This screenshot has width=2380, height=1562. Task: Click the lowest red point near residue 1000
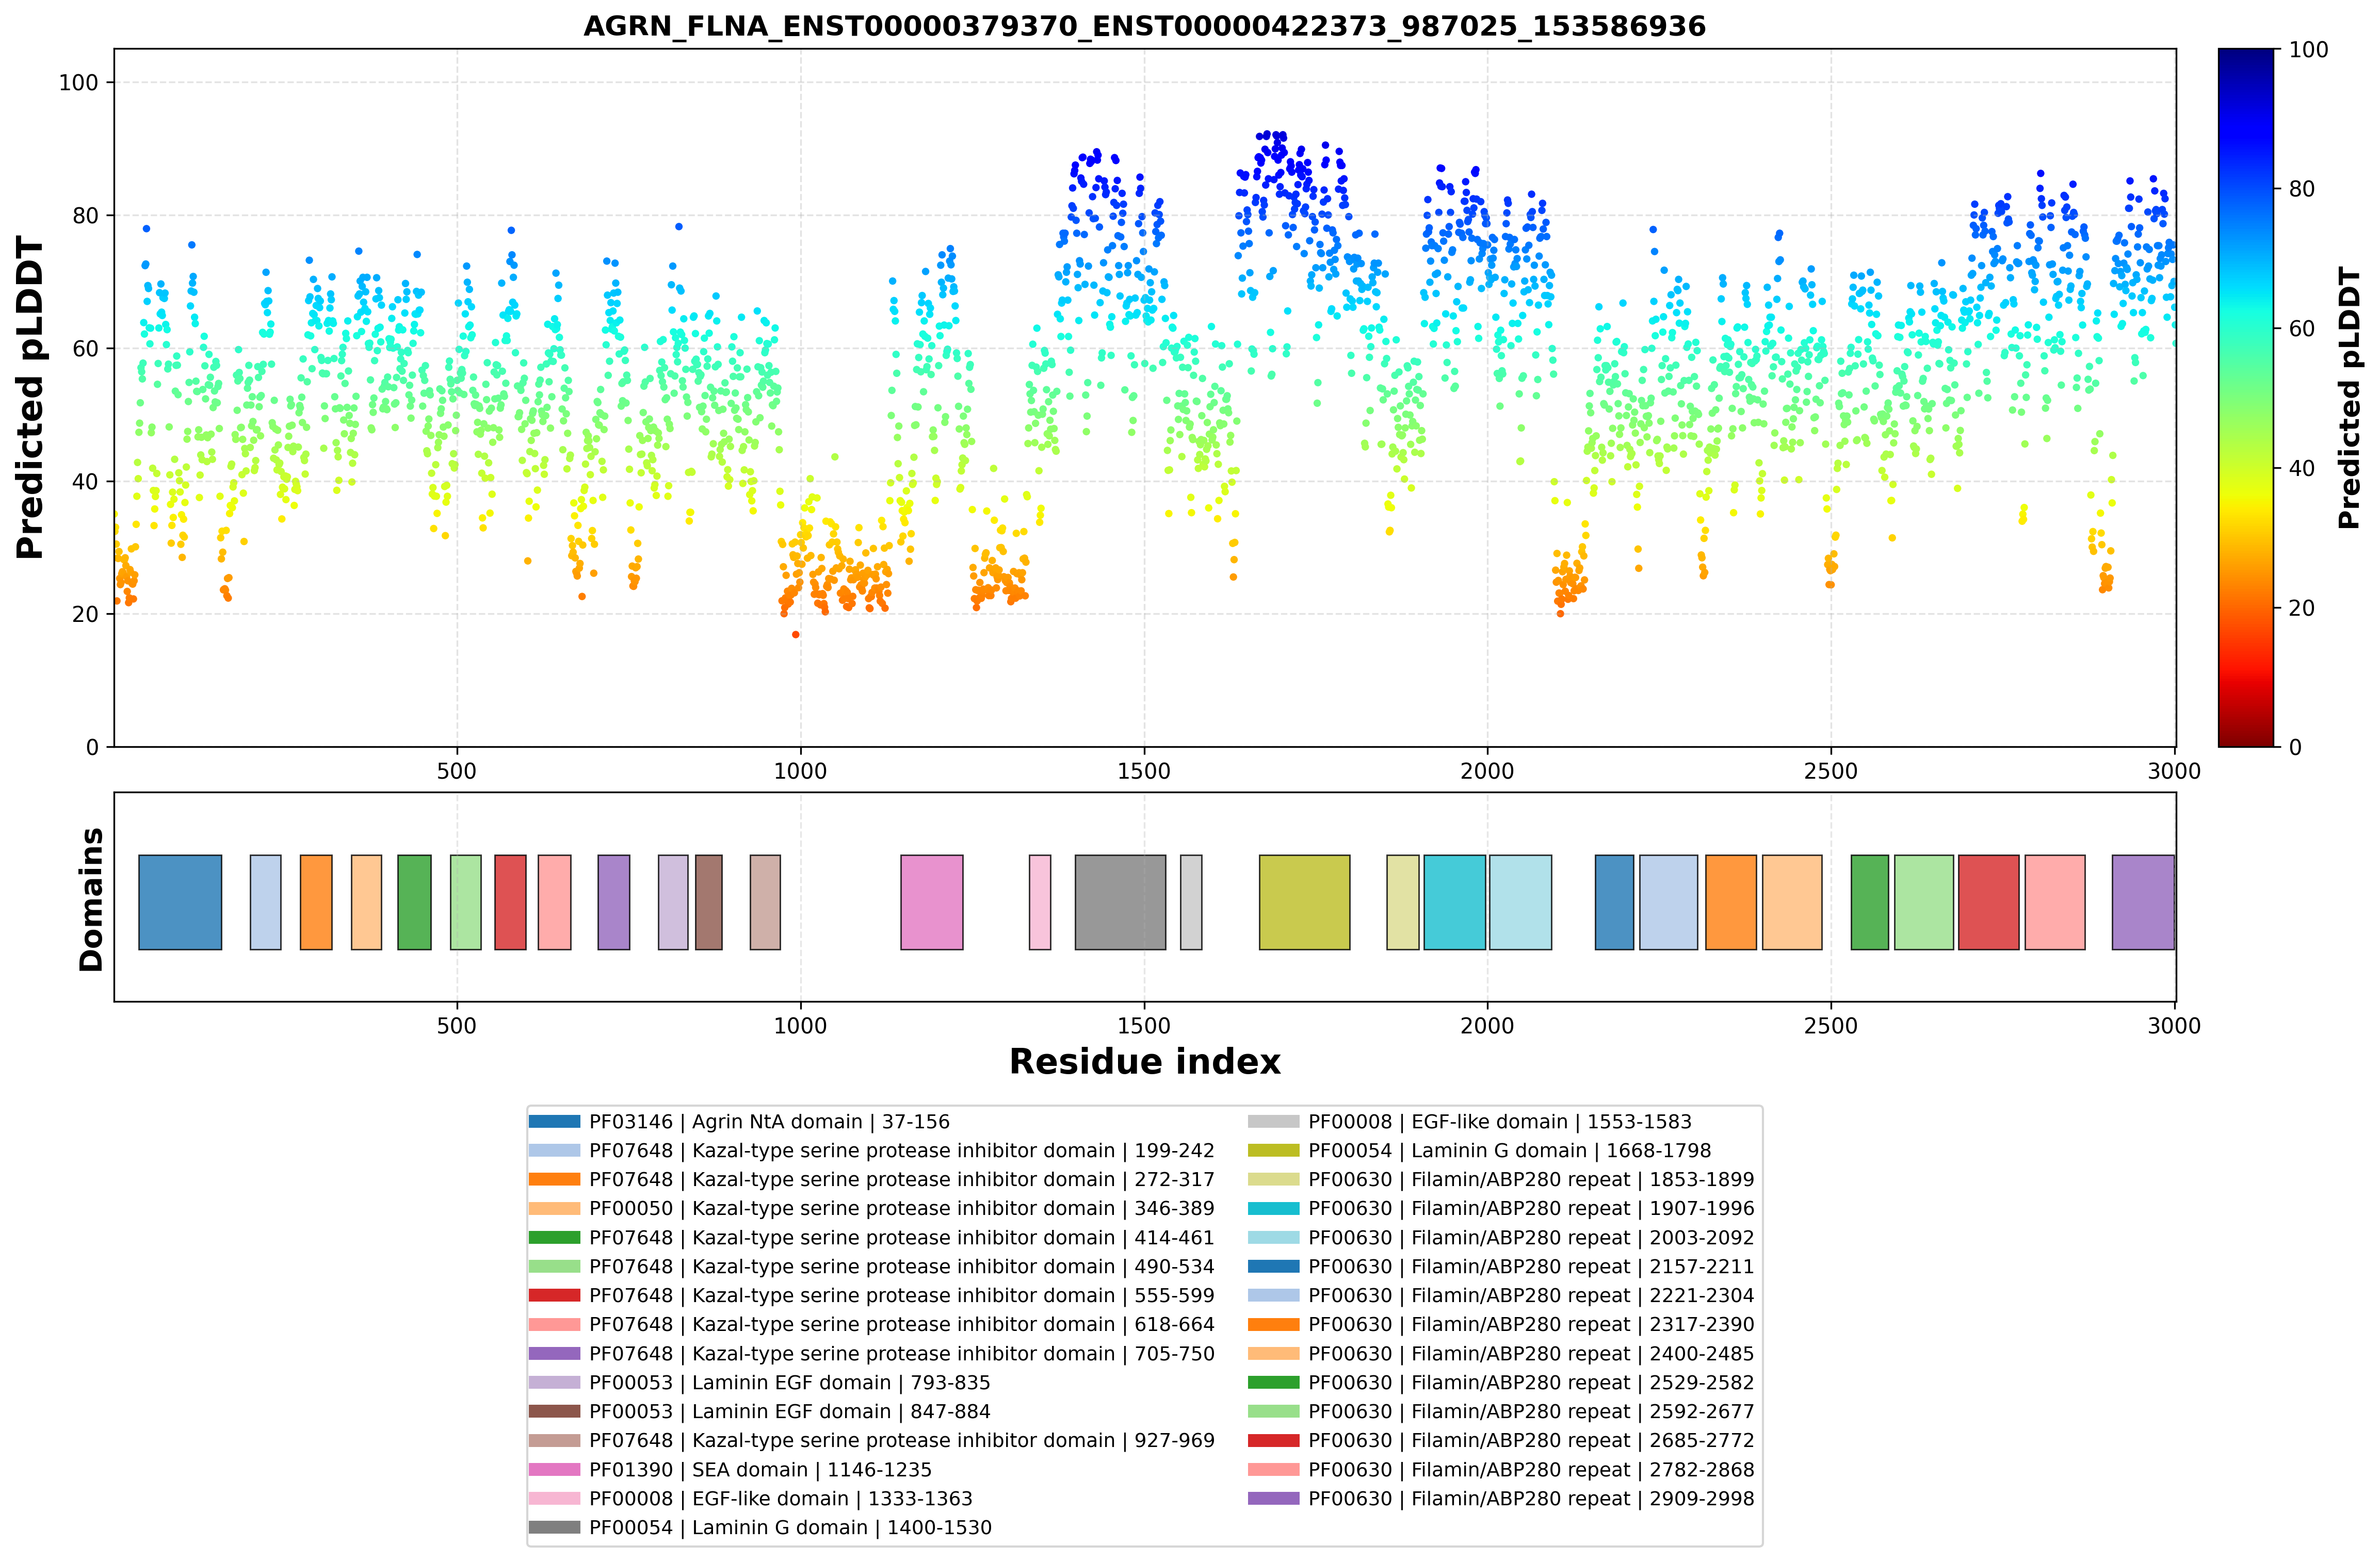796,635
